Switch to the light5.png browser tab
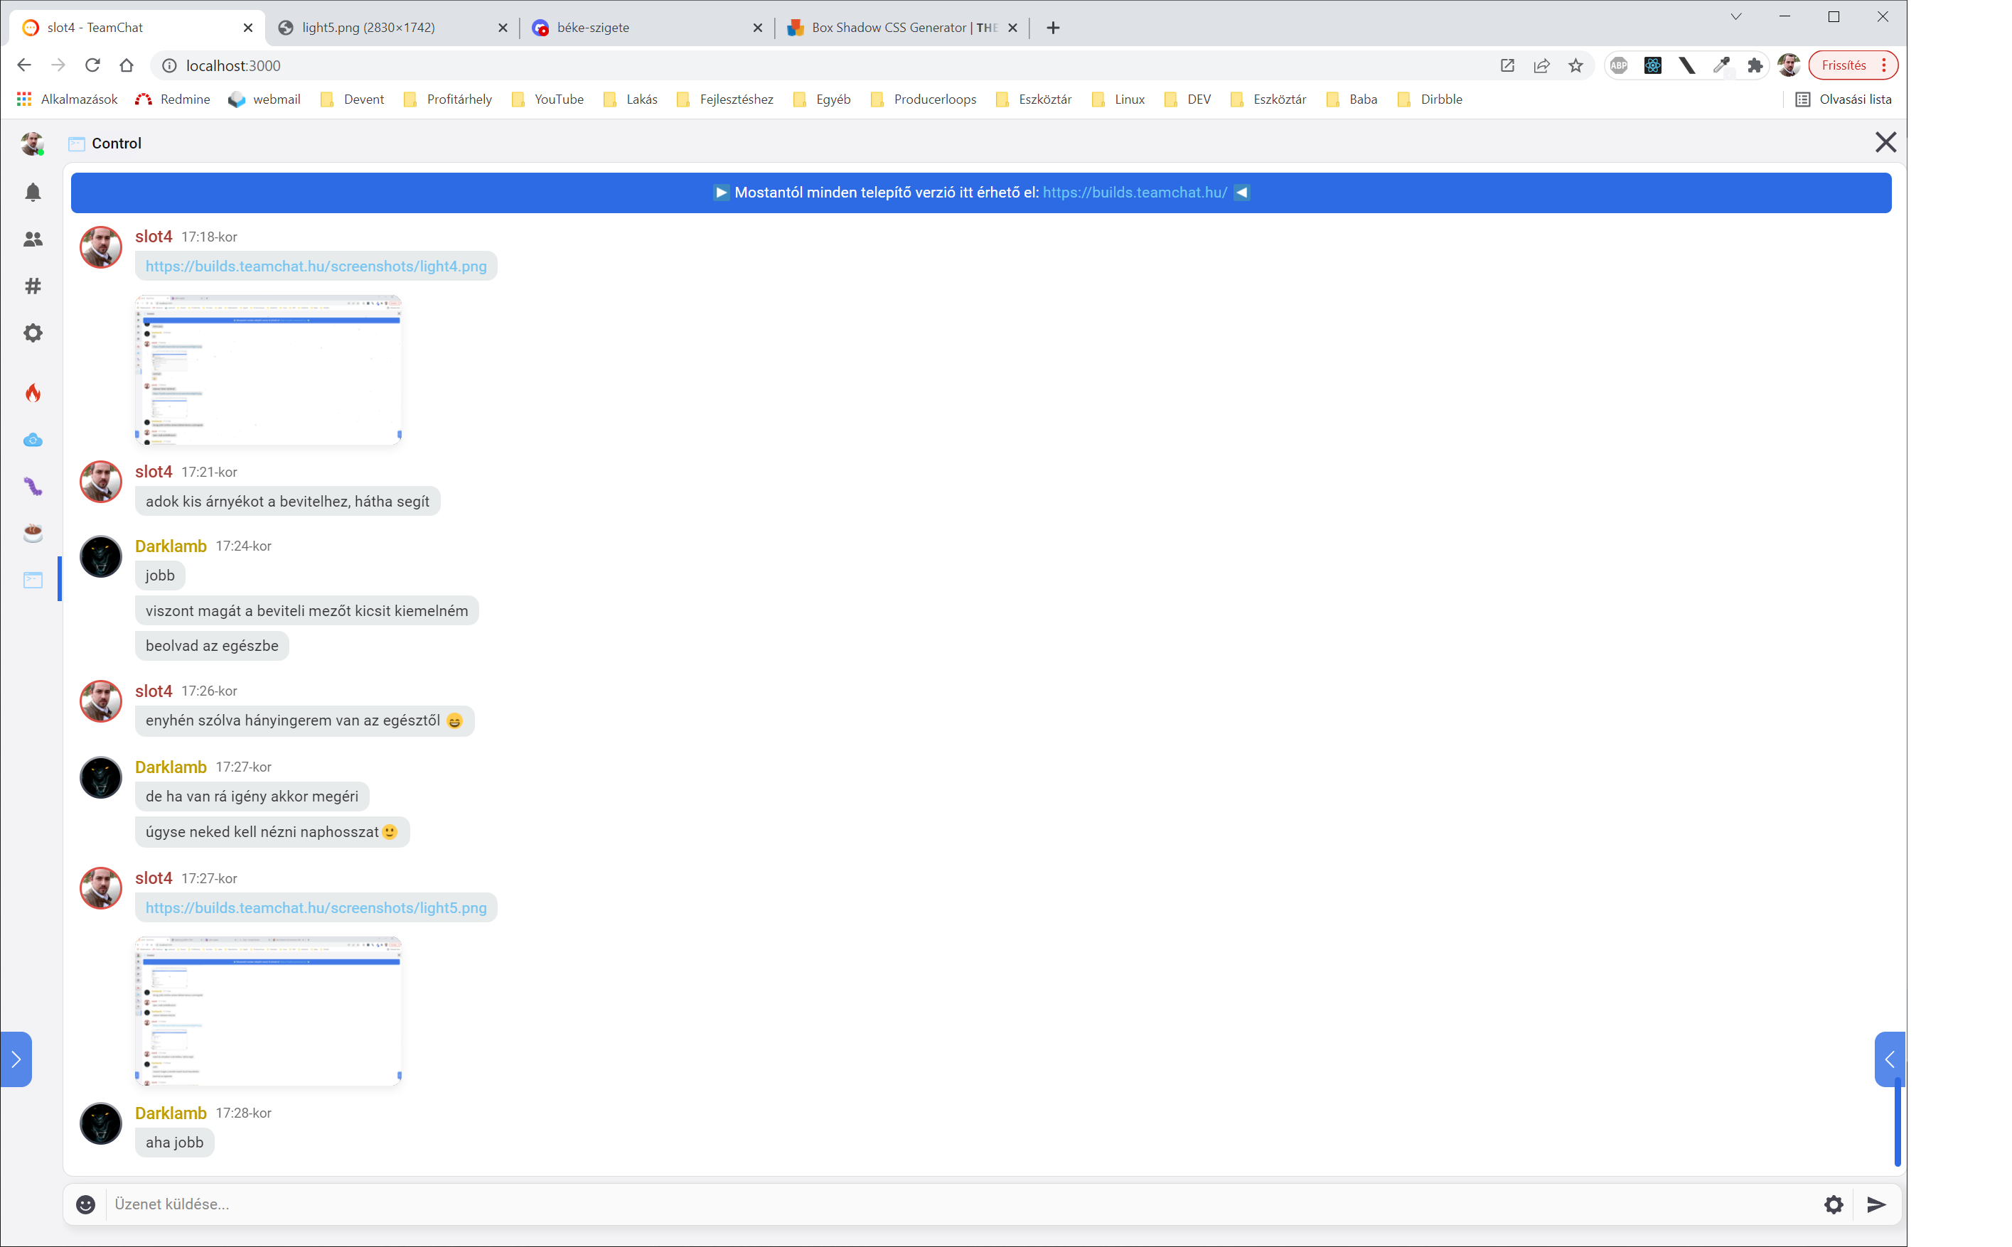The height and width of the screenshot is (1247, 2012). pyautogui.click(x=368, y=27)
